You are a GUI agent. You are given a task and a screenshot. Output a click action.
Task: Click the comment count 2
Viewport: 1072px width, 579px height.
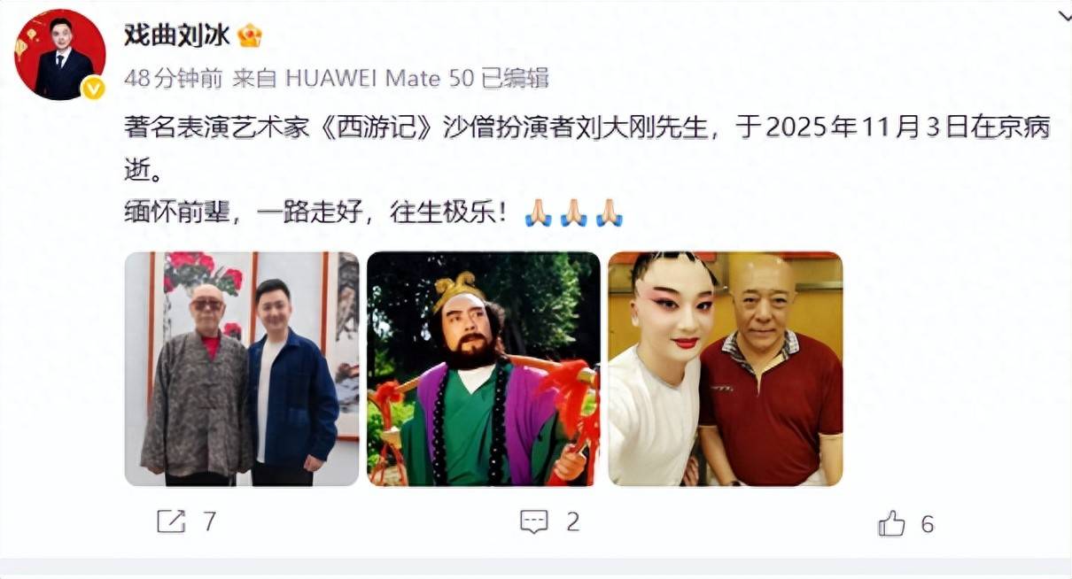[x=572, y=521]
